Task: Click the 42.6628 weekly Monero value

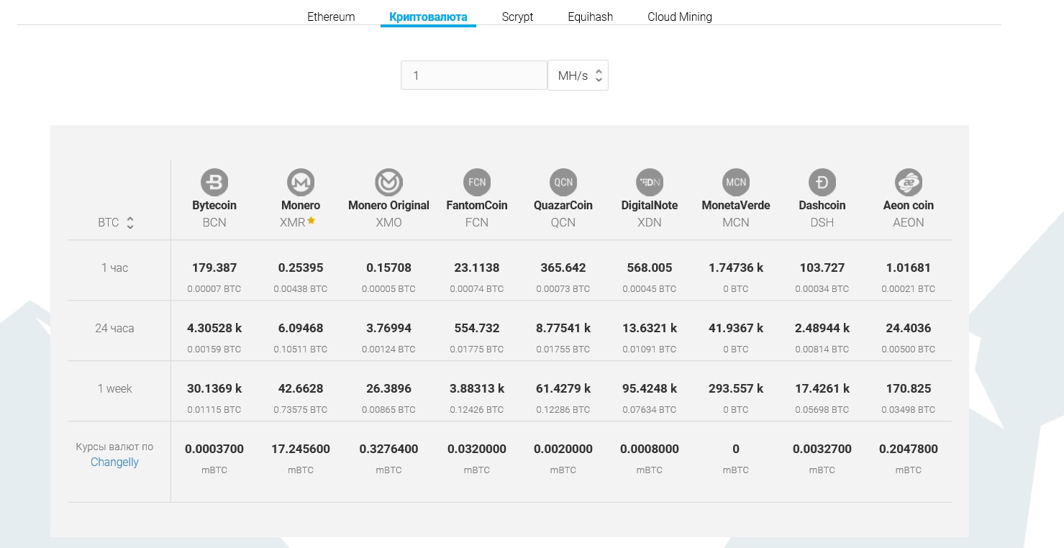Action: [x=301, y=388]
